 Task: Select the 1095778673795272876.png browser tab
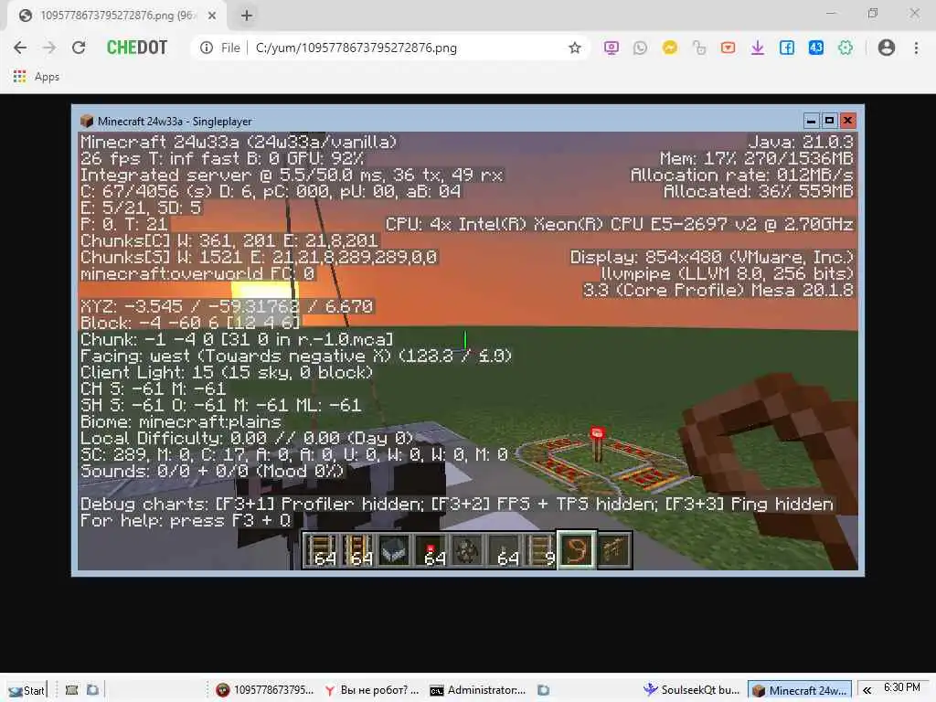click(117, 16)
